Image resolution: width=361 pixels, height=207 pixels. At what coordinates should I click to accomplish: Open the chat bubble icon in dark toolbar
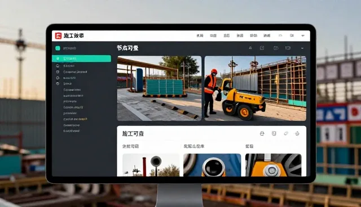288,48
